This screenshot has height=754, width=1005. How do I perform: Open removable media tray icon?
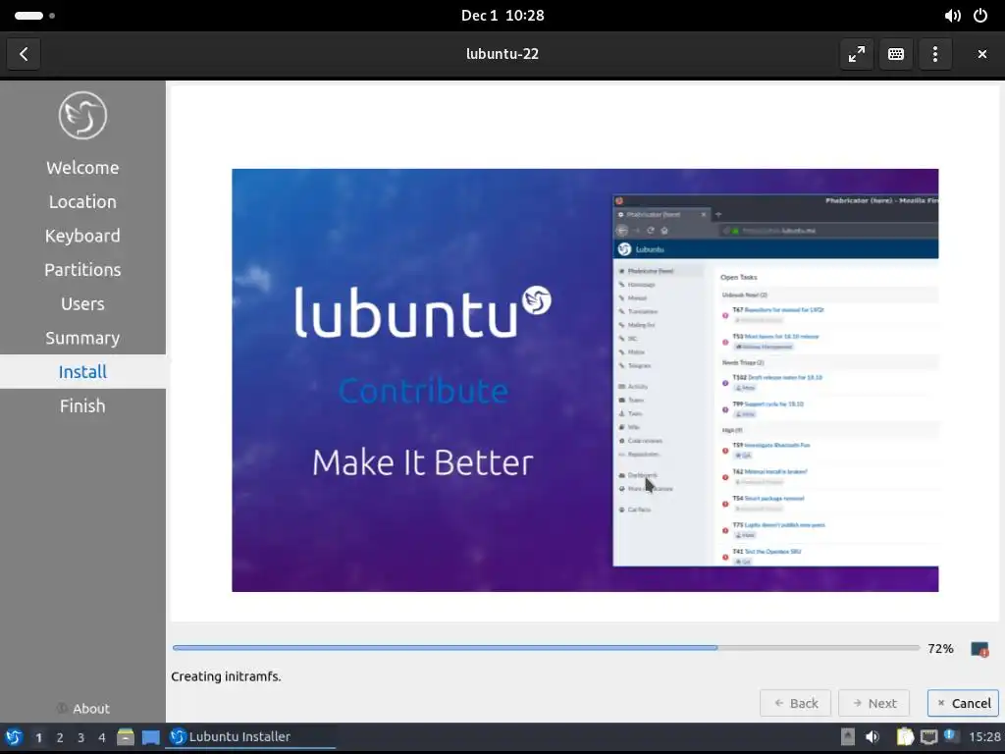[847, 737]
